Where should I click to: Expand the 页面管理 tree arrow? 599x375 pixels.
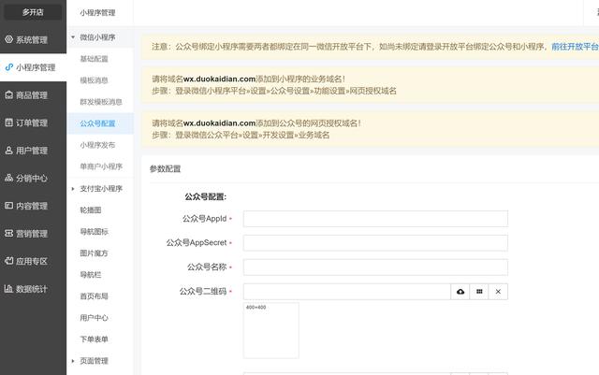point(73,361)
